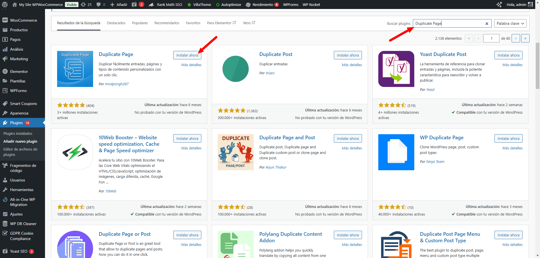Open WPForms sidebar section
The width and height of the screenshot is (540, 258).
(22, 91)
